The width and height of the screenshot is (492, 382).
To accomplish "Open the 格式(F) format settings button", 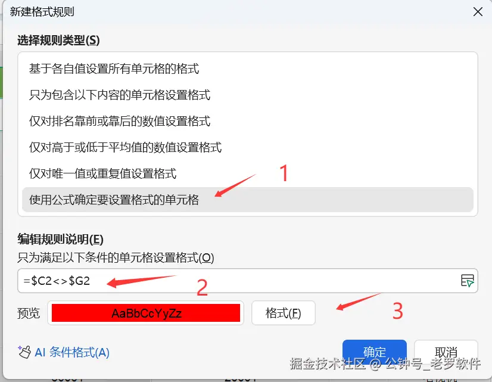I will pyautogui.click(x=284, y=313).
